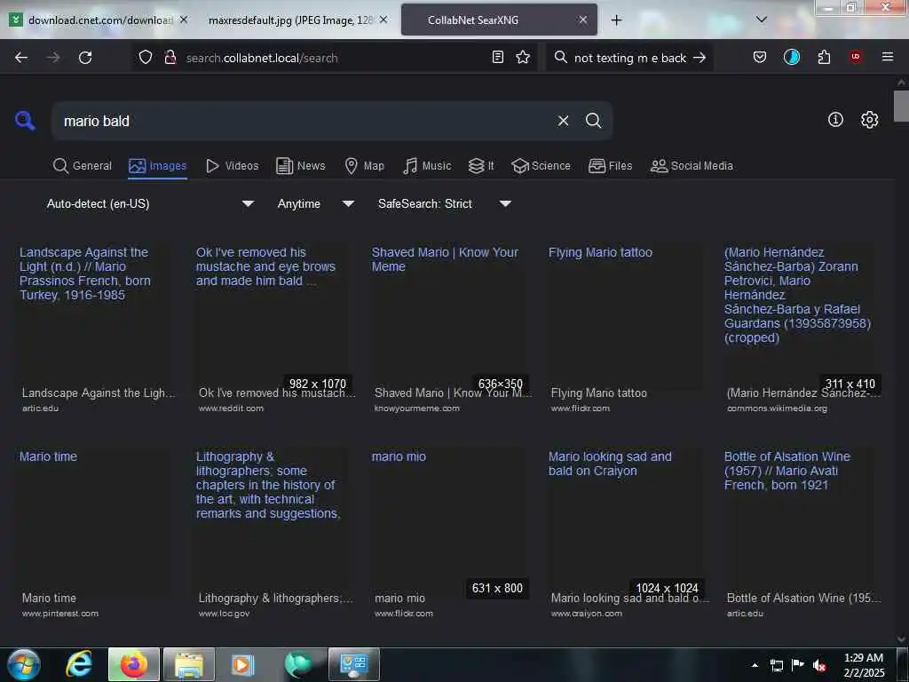Click the blue circular extension icon in toolbar
Viewport: 909px width, 682px height.
coord(791,57)
